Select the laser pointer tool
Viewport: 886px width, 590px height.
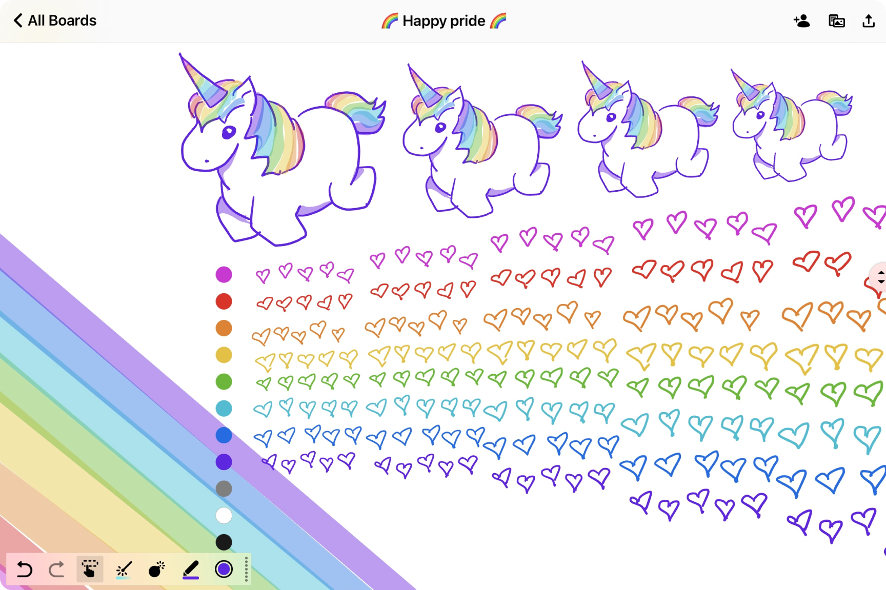124,569
